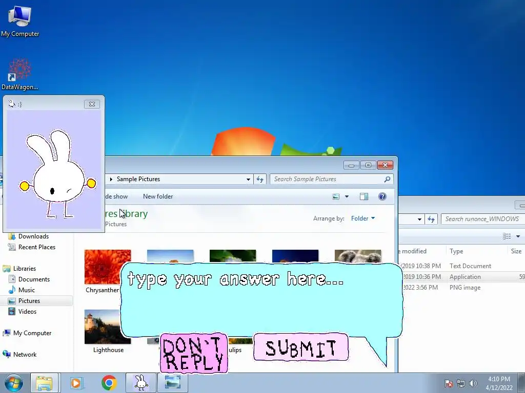Viewport: 525px width, 393px height.
Task: Refresh the runonce_WINDOWS window address bar
Action: click(431, 219)
